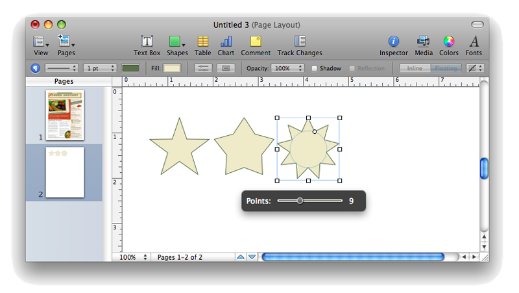Enable Track Changes
This screenshot has height=293, width=519.
tap(300, 45)
